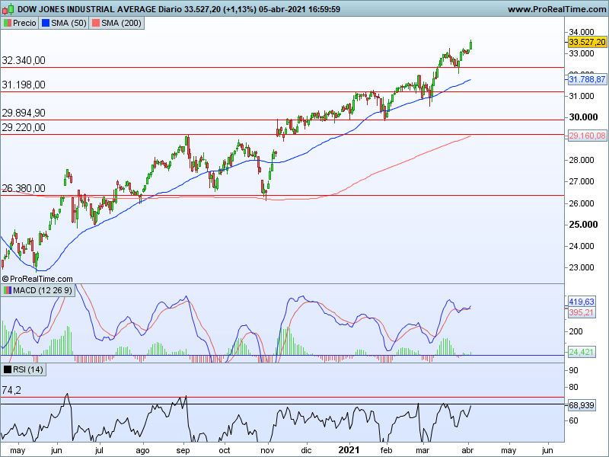Click the date stamp 05-abr-2021 16:59:59
This screenshot has height=457, width=609.
point(299,9)
